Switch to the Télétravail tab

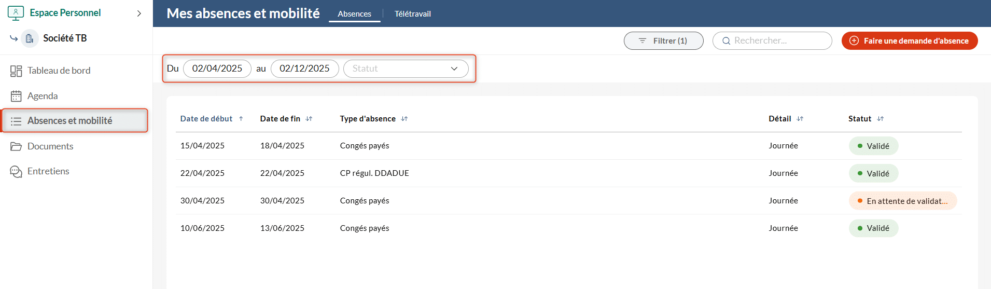(x=412, y=14)
